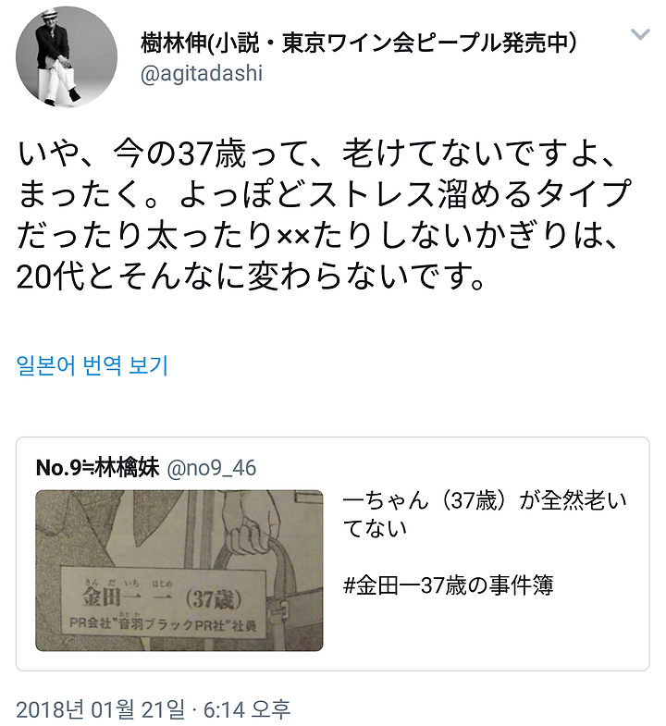The height and width of the screenshot is (726, 666).
Task: Select the main tweet body text
Action: (324, 215)
